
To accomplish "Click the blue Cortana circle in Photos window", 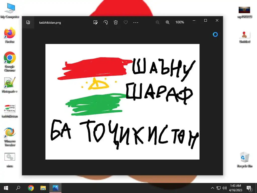I will click(x=215, y=34).
